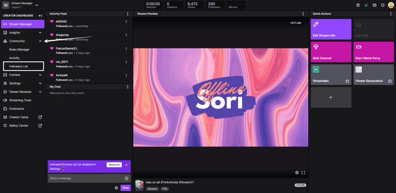Click the Send a message field
The height and width of the screenshot is (193, 396).
pyautogui.click(x=85, y=178)
